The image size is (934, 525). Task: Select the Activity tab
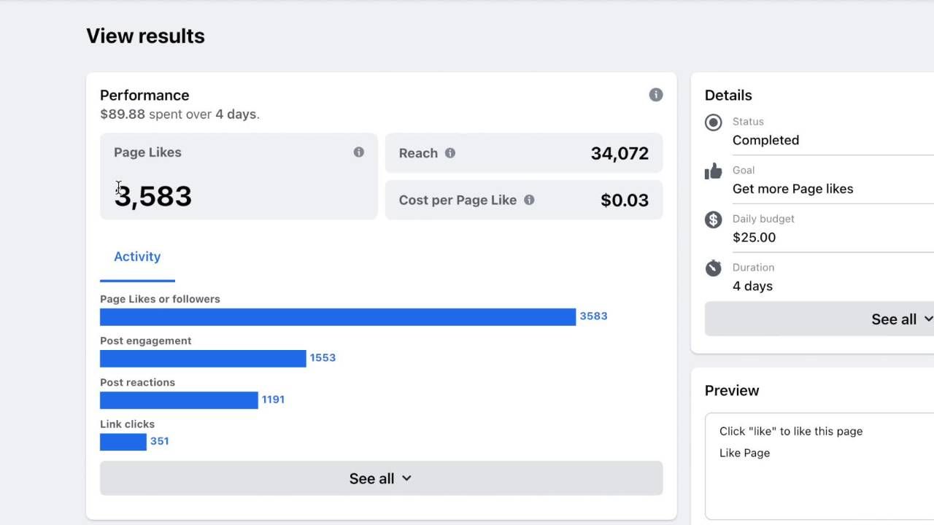click(x=137, y=257)
